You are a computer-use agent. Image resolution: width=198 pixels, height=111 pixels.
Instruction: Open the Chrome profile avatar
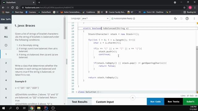(x=190, y=7)
